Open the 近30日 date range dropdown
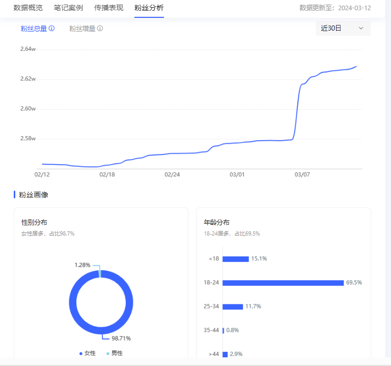The height and width of the screenshot is (366, 391). [x=343, y=28]
